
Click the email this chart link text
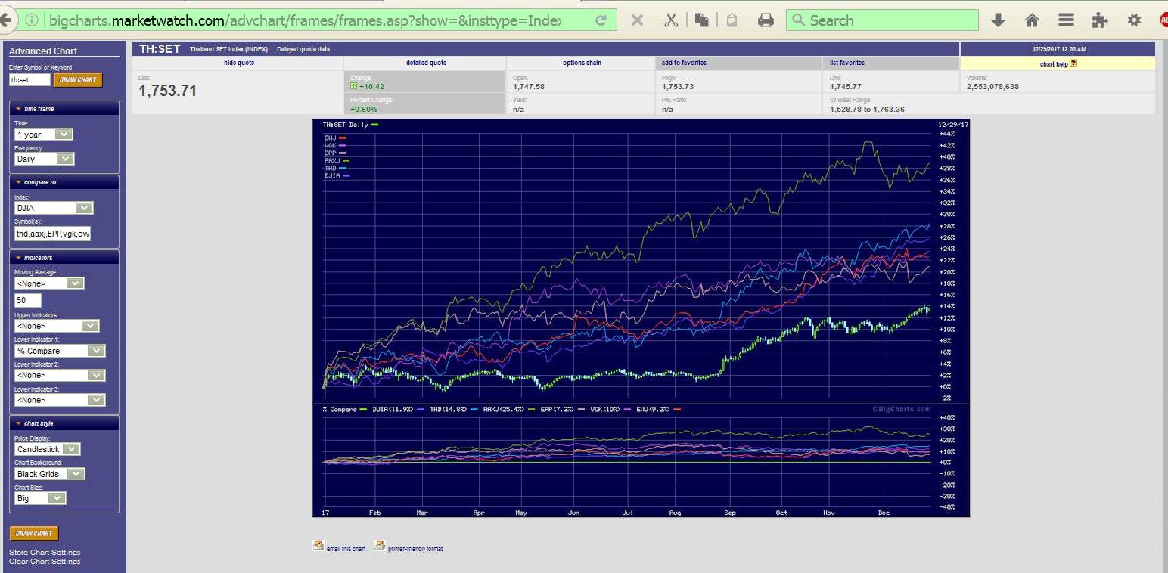[346, 549]
